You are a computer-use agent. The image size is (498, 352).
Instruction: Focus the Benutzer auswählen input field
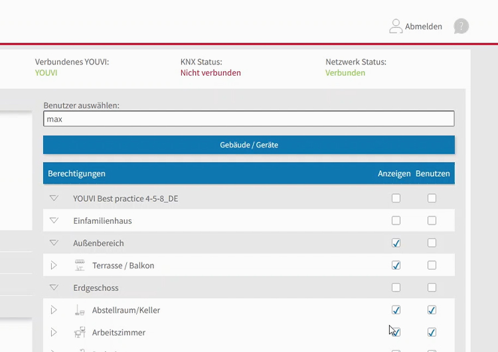(249, 119)
